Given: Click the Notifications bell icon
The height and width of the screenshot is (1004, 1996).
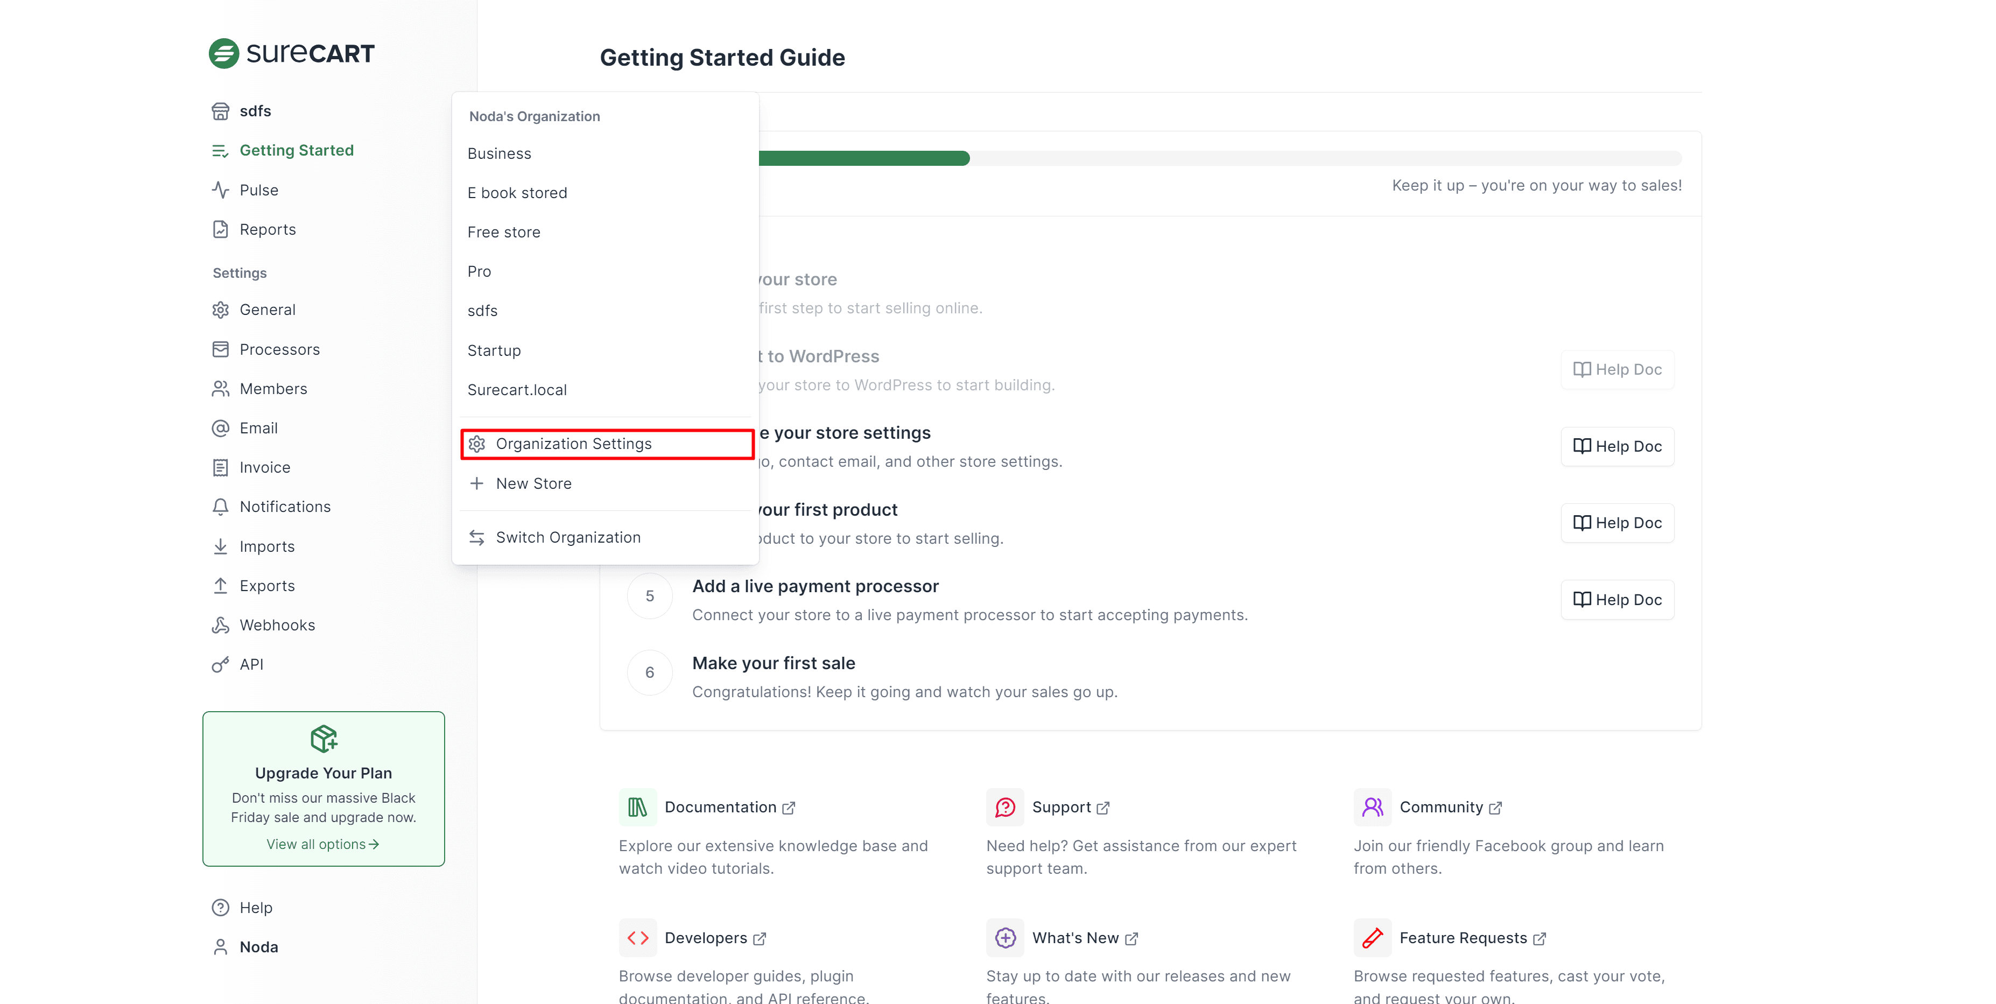Looking at the screenshot, I should (x=221, y=507).
